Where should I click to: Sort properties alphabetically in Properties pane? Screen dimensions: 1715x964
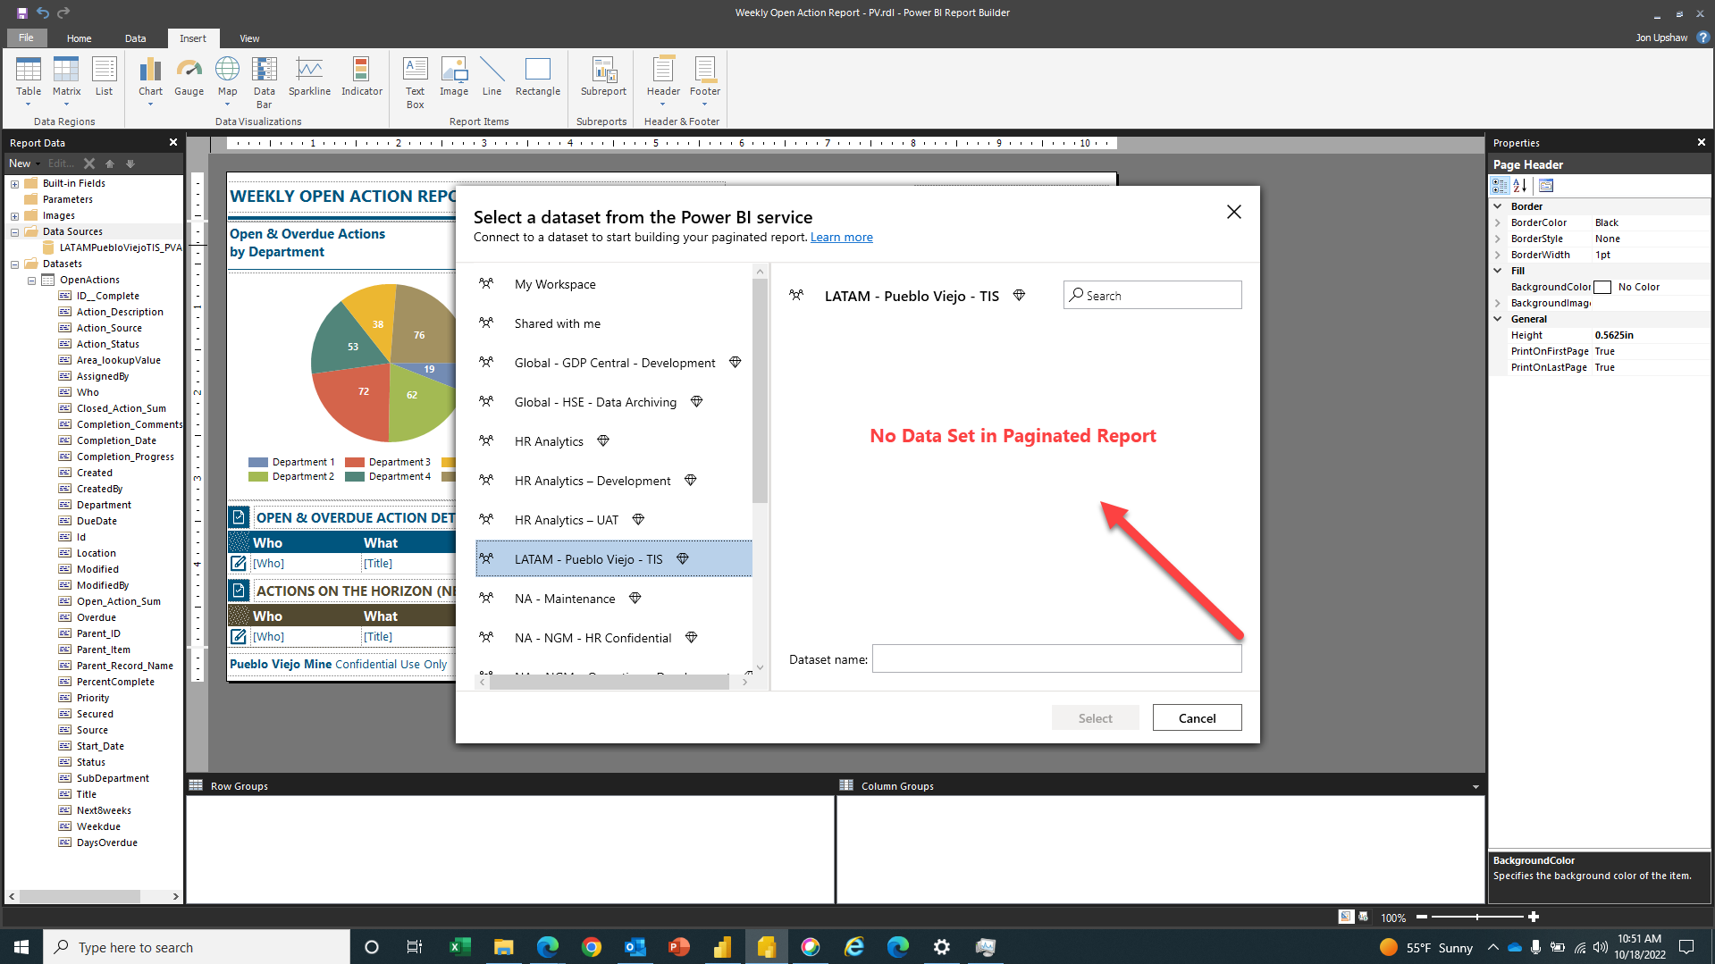1520,186
